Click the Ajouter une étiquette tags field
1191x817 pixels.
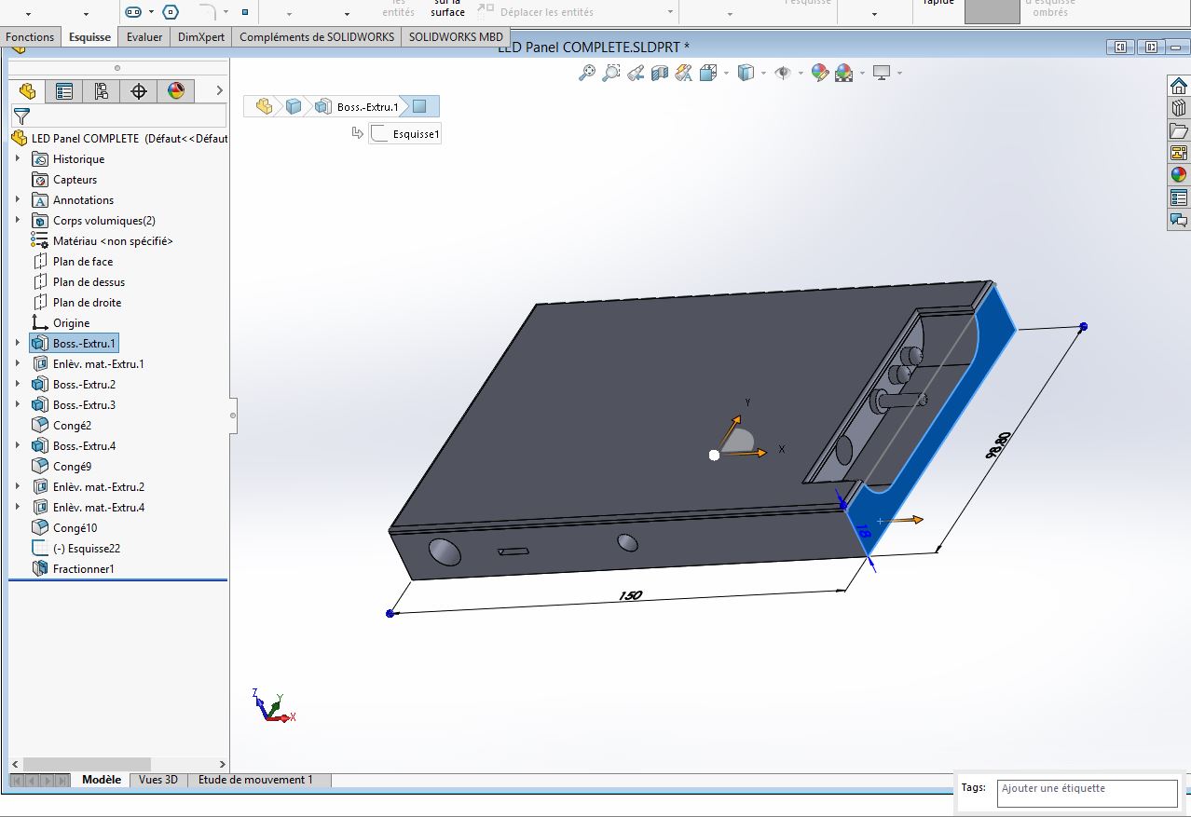coord(1087,794)
